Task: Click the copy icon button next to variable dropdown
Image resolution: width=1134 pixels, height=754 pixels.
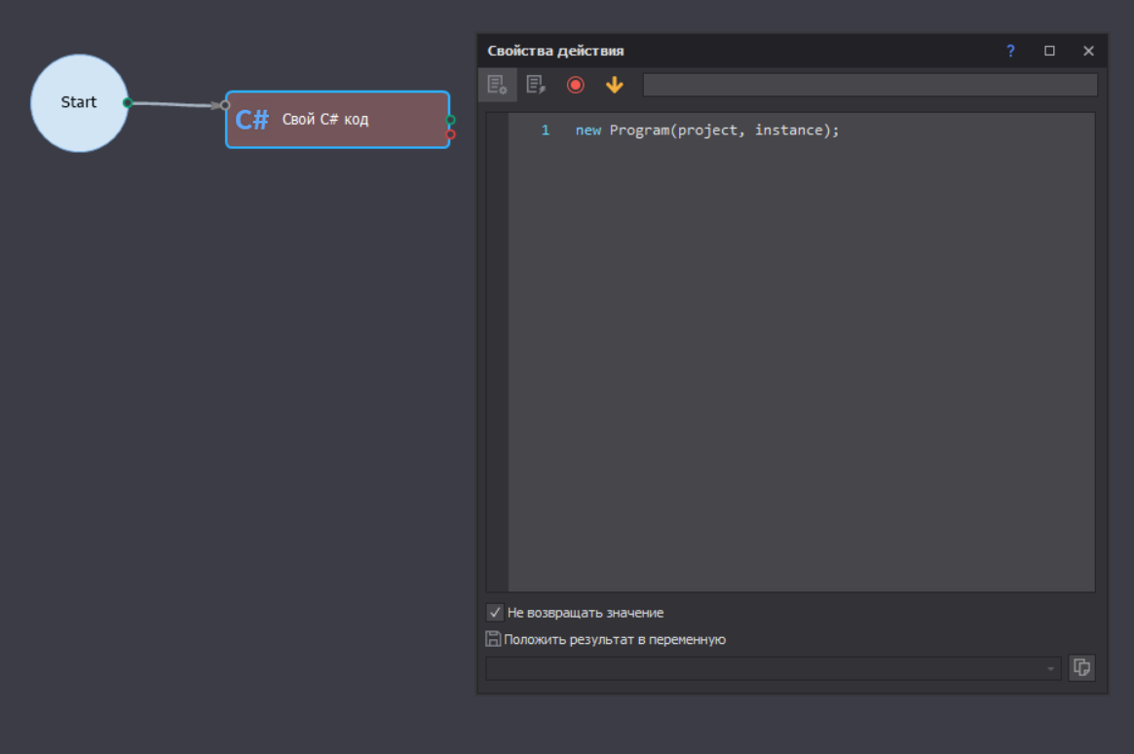Action: pos(1081,667)
